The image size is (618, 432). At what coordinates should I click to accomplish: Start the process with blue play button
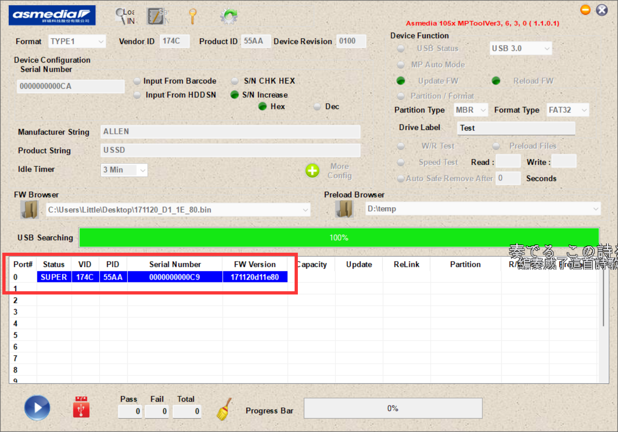coord(37,408)
